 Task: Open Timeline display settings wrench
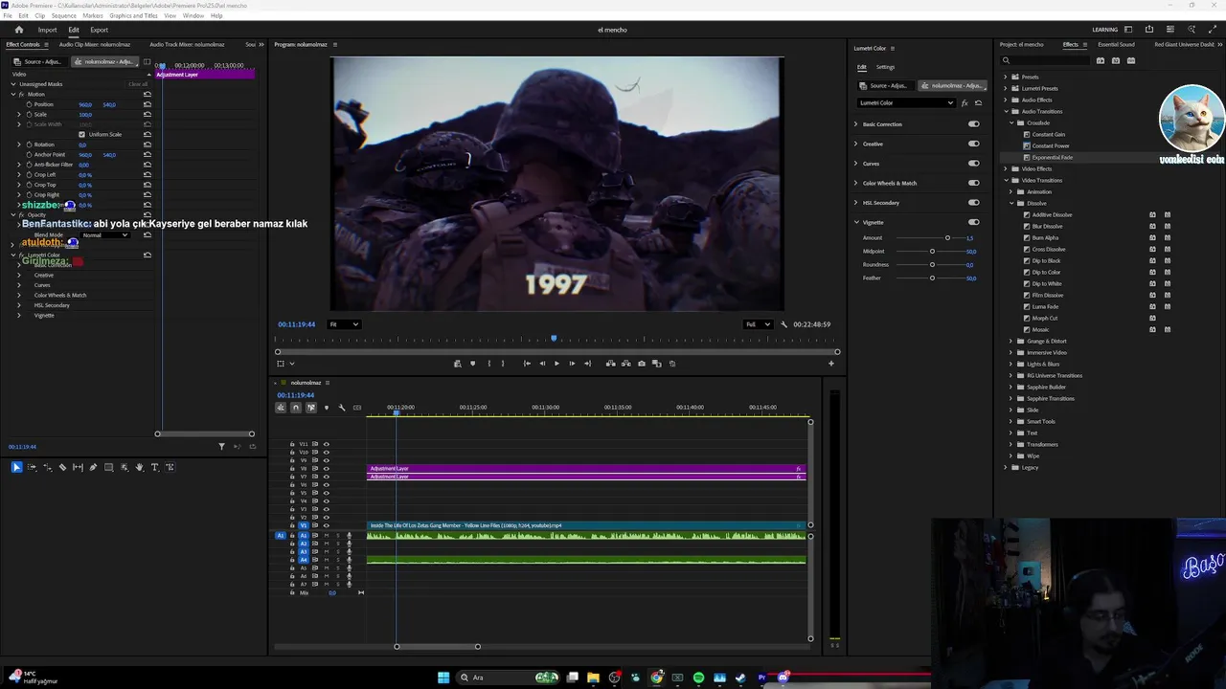[x=342, y=408]
